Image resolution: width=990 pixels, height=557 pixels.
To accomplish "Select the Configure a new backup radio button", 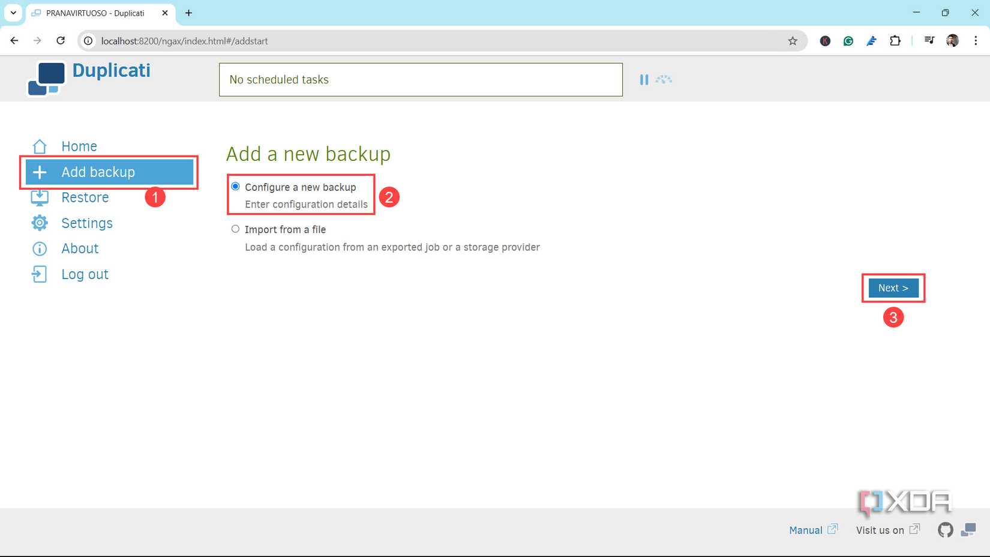I will (x=235, y=185).
